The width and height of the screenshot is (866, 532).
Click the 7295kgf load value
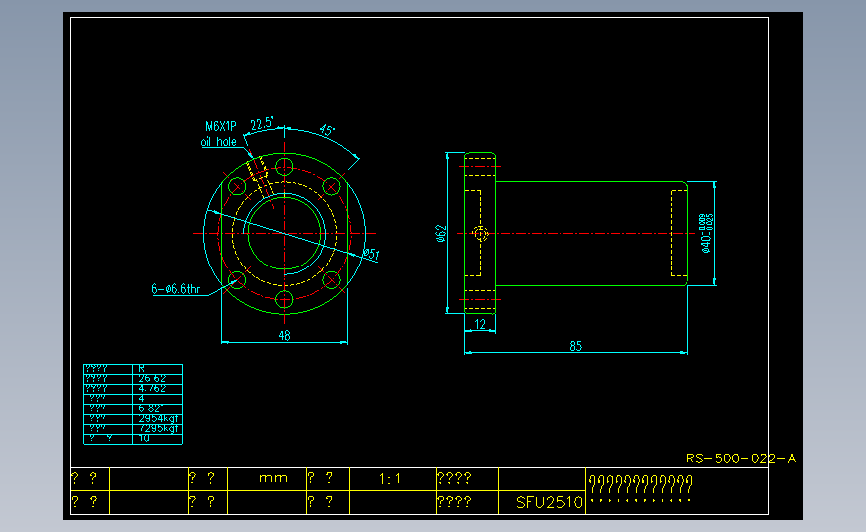click(x=159, y=428)
